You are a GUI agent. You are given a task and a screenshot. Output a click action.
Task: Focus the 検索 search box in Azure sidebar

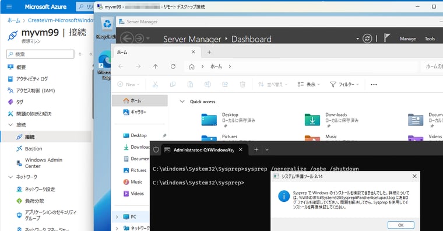tap(40, 54)
